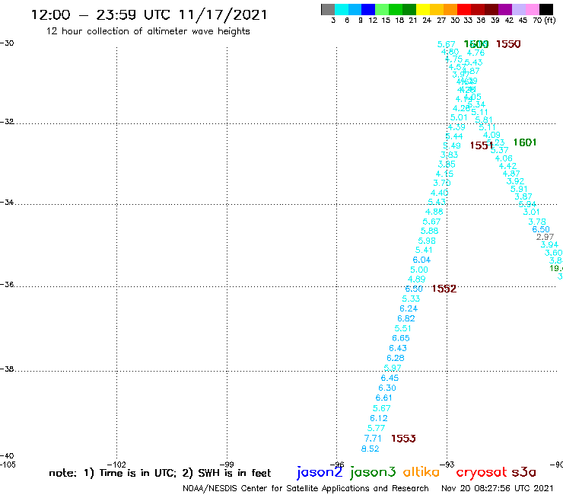
Task: Click the 6.65 wave height value
Action: pos(401,338)
